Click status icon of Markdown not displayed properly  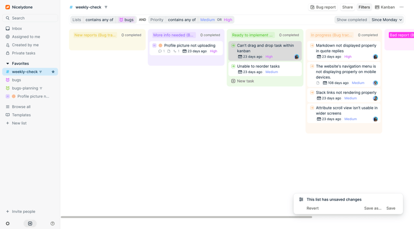point(312,46)
